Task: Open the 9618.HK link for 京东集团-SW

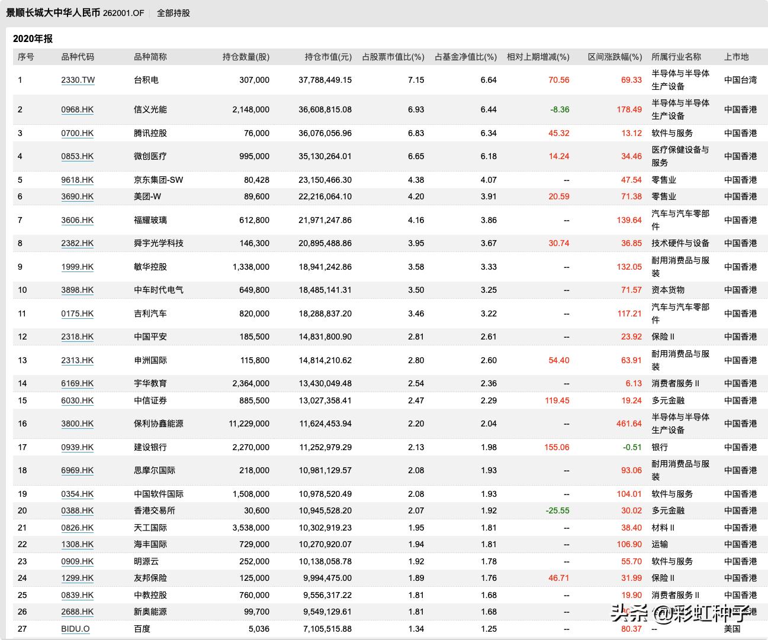Action: tap(77, 180)
